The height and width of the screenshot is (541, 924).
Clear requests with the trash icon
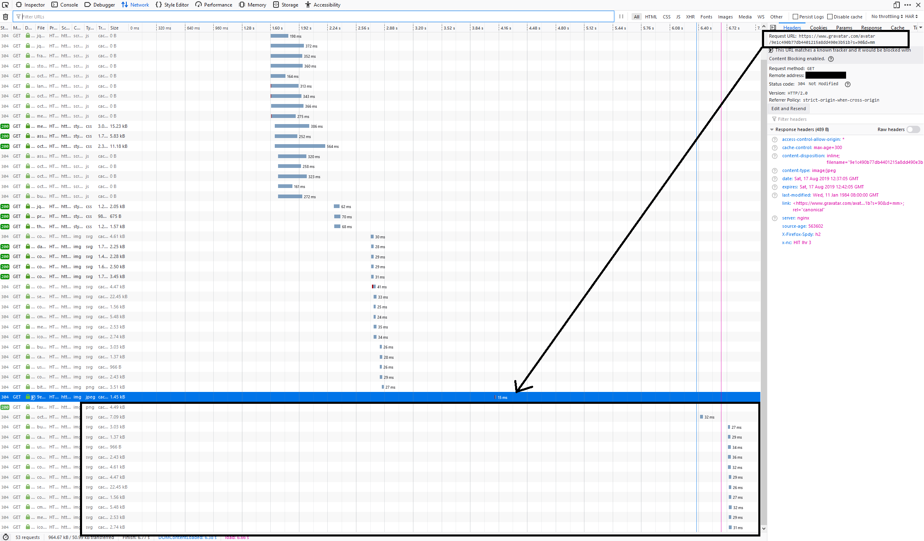pyautogui.click(x=5, y=17)
